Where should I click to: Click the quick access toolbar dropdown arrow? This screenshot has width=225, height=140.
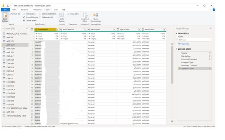pyautogui.click(x=11, y=6)
